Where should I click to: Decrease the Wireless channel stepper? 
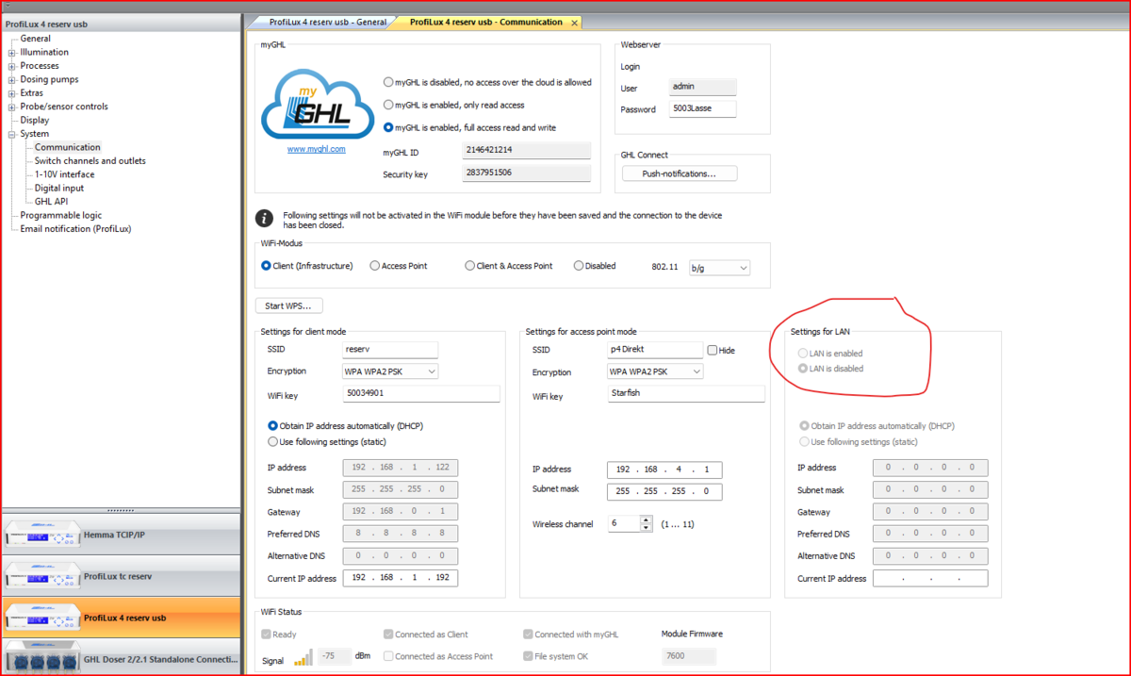coord(646,528)
